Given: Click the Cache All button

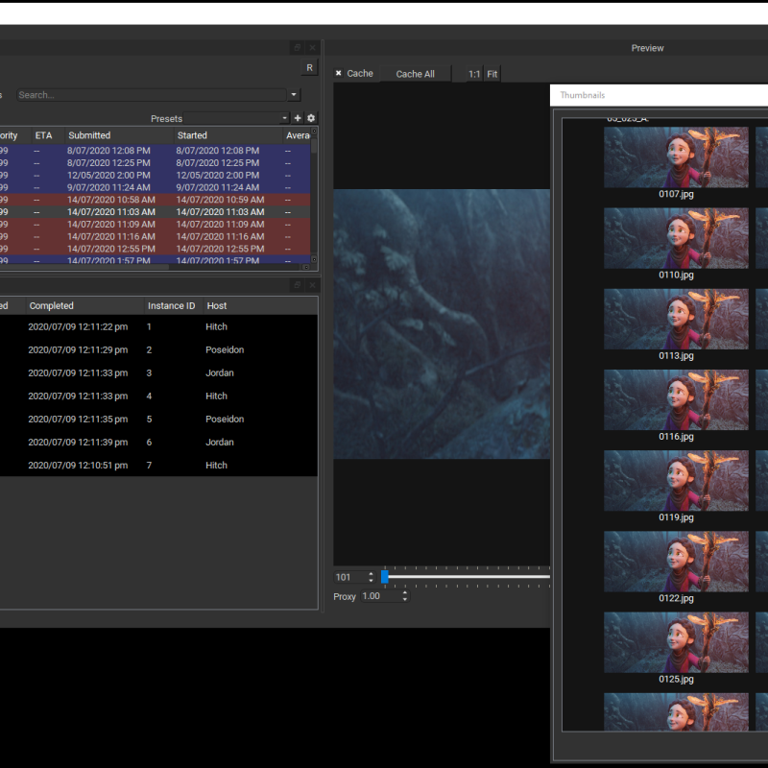Looking at the screenshot, I should click(416, 74).
